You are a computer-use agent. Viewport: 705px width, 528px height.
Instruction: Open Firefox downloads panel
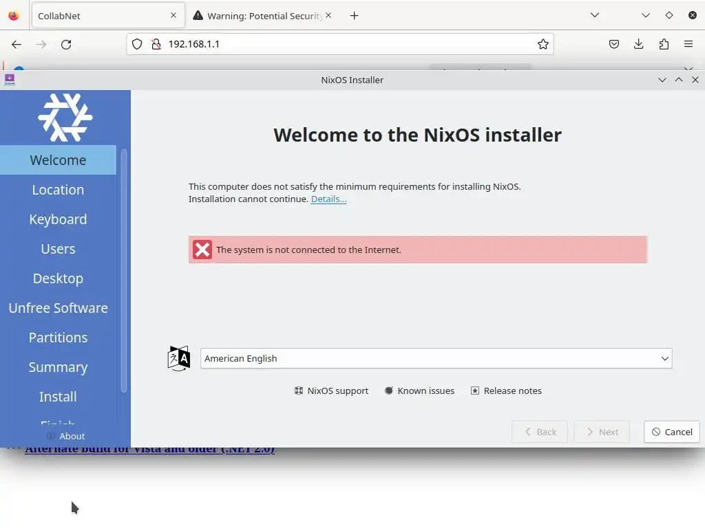(638, 44)
